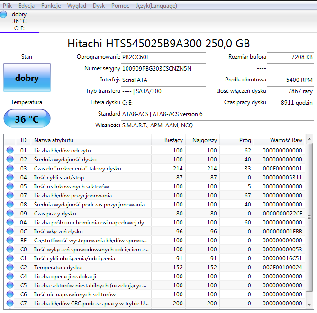Screen dimensions: 317x313
Task: Click the firmware field PB2OC60F
Action: (163, 57)
